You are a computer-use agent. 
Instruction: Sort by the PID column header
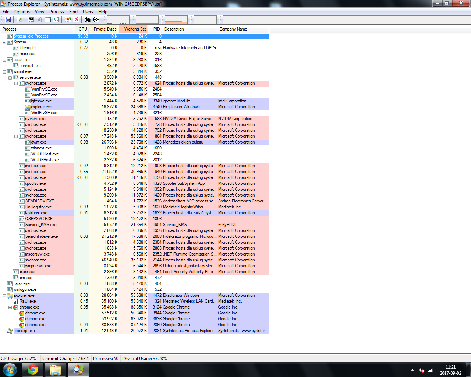[155, 29]
